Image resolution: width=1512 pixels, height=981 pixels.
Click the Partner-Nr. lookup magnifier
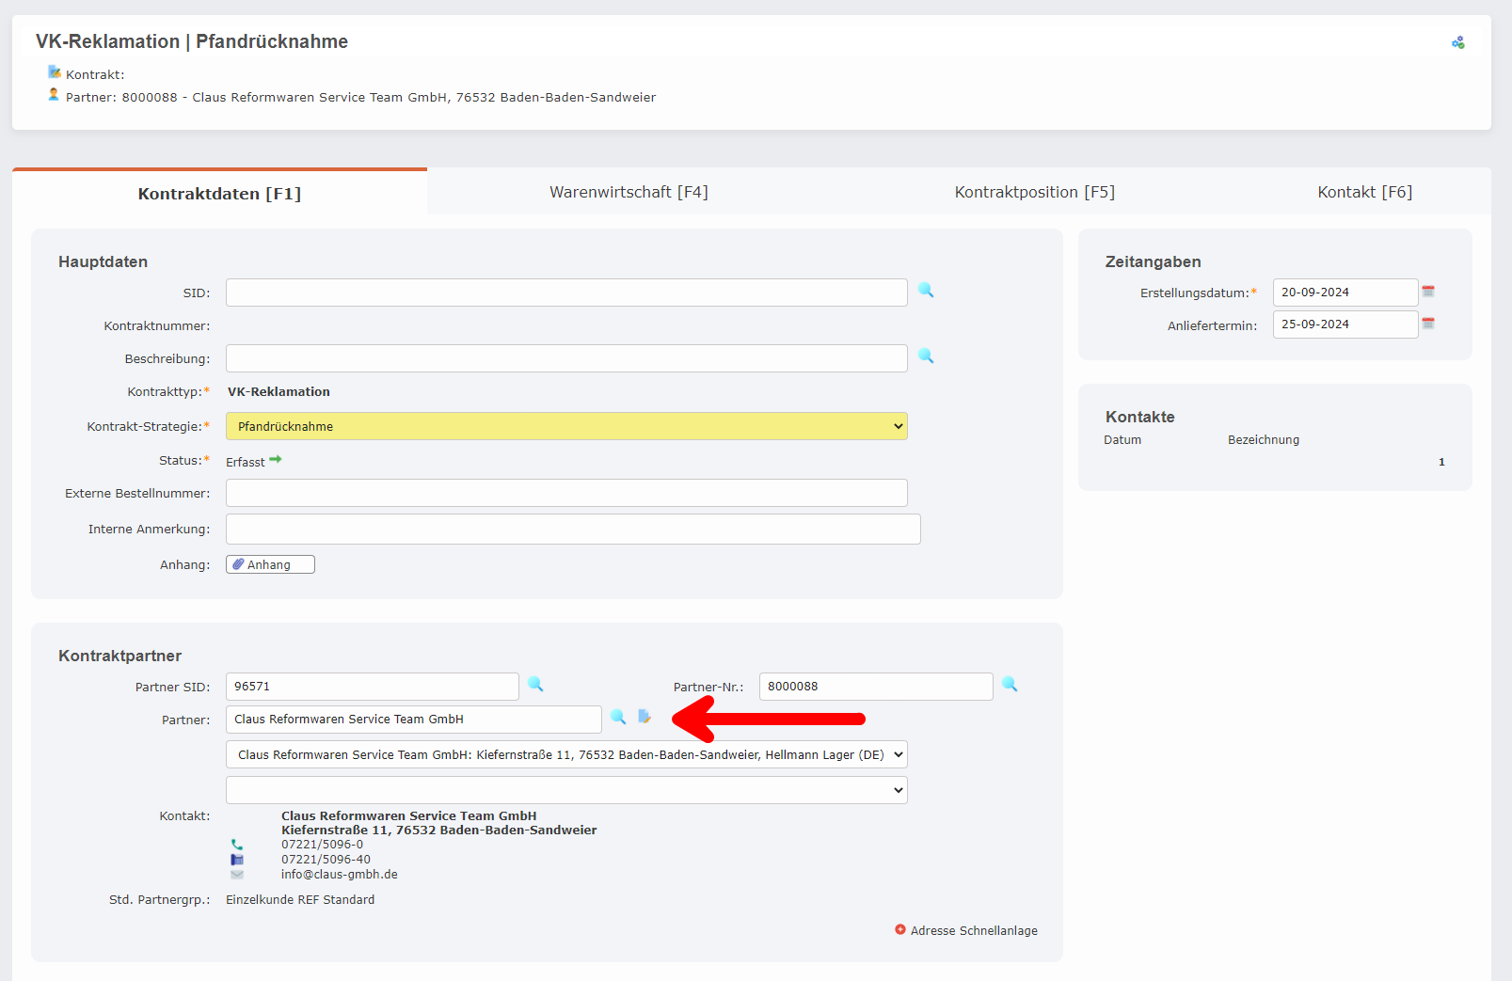point(1010,685)
